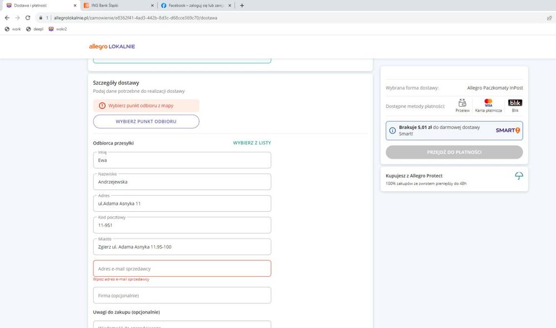Image resolution: width=556 pixels, height=328 pixels.
Task: Focus the Adres e-mail sprzedawcy field
Action: (x=182, y=269)
